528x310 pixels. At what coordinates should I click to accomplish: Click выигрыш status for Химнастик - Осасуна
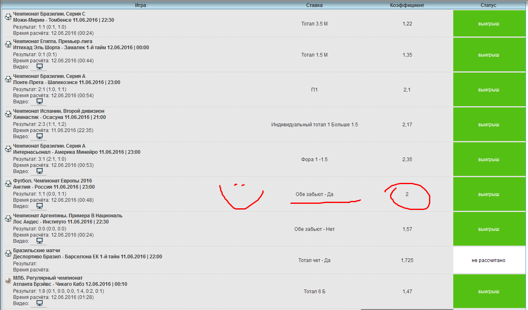tap(489, 125)
